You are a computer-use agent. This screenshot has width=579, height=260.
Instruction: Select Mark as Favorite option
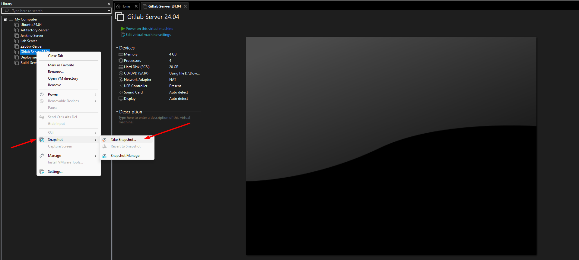click(61, 65)
